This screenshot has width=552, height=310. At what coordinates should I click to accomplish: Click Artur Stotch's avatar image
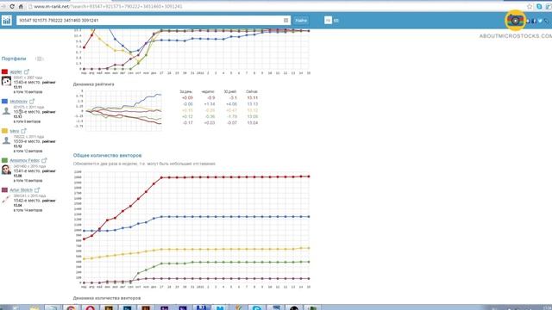point(6,199)
